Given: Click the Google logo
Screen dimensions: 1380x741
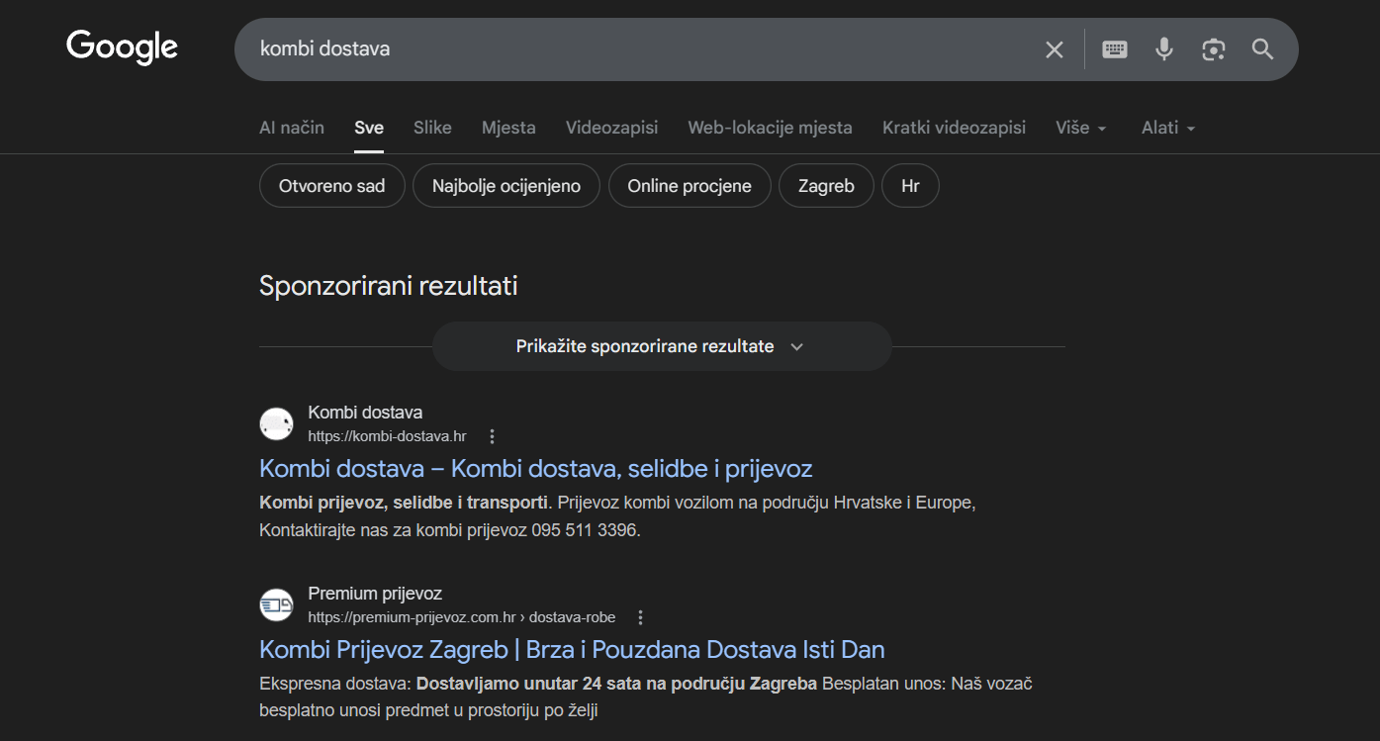Looking at the screenshot, I should (122, 47).
